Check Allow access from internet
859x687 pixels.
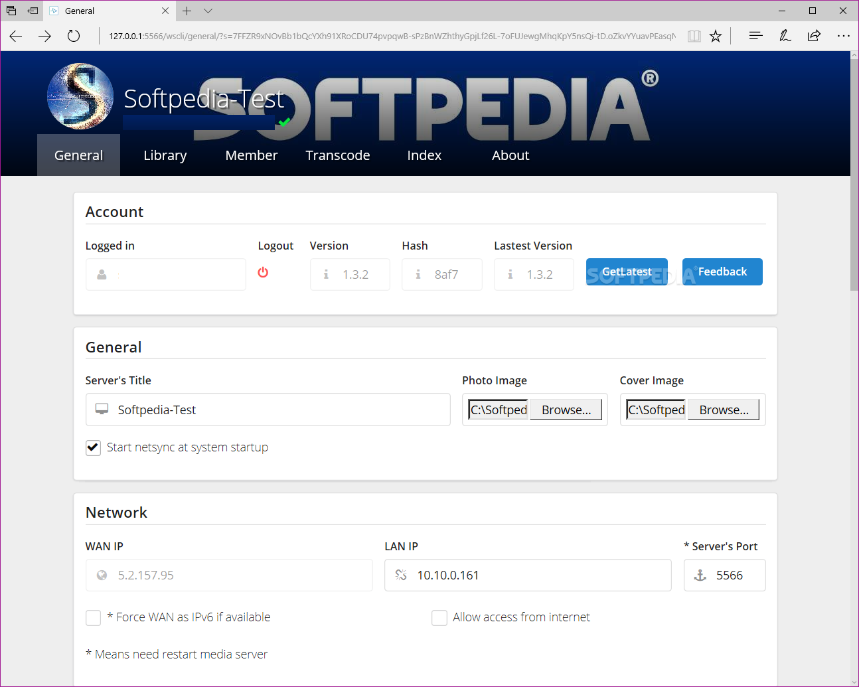pos(439,617)
